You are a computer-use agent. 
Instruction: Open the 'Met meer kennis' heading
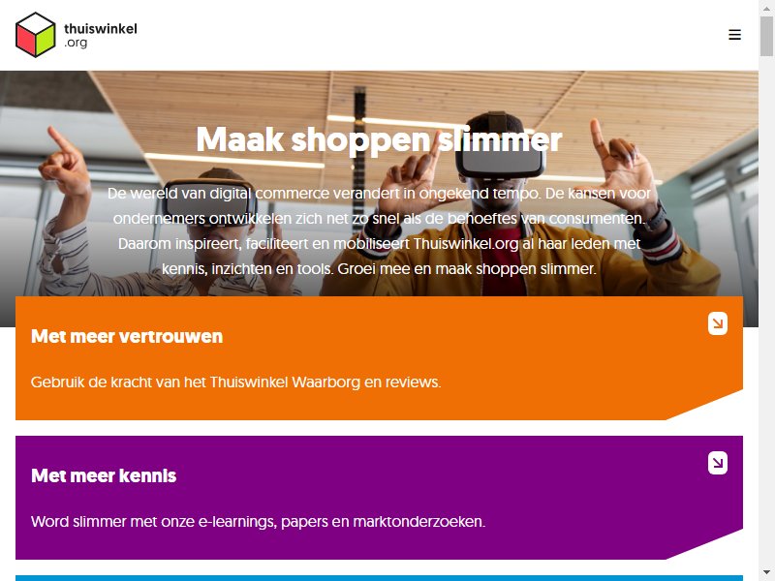(104, 475)
